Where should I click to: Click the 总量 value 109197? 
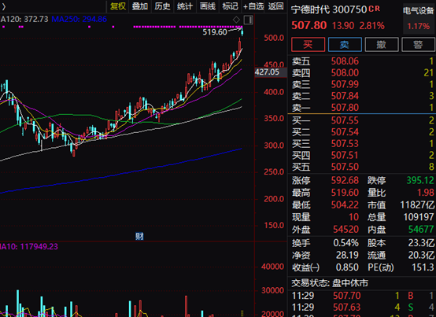[419, 217]
